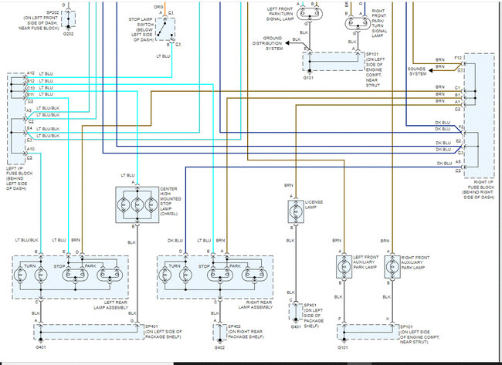The height and width of the screenshot is (365, 502).
Task: Click the DK BLU label above the right rear lamp assembly
Action: [175, 240]
